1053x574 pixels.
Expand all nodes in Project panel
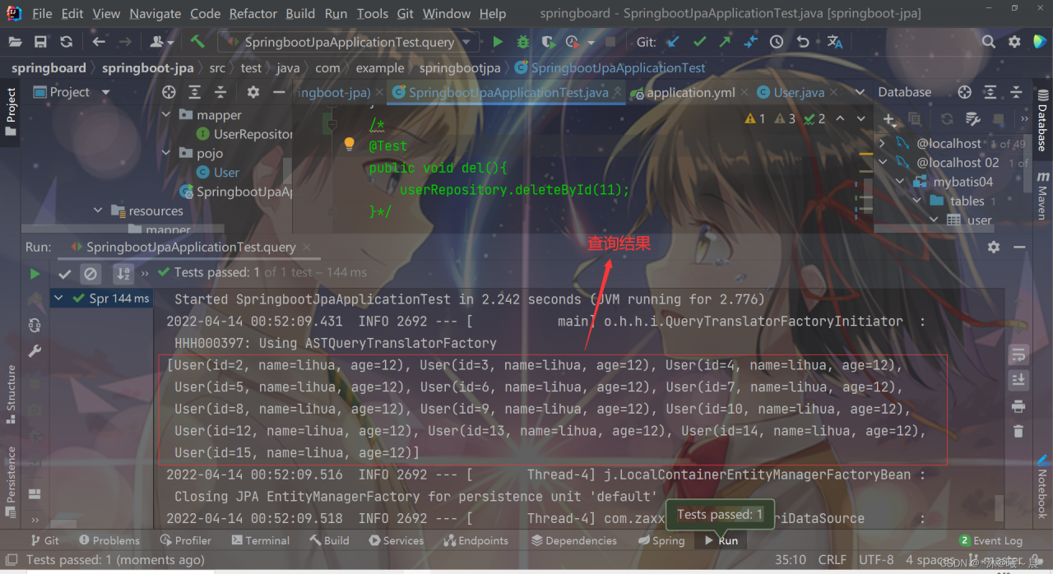[194, 92]
